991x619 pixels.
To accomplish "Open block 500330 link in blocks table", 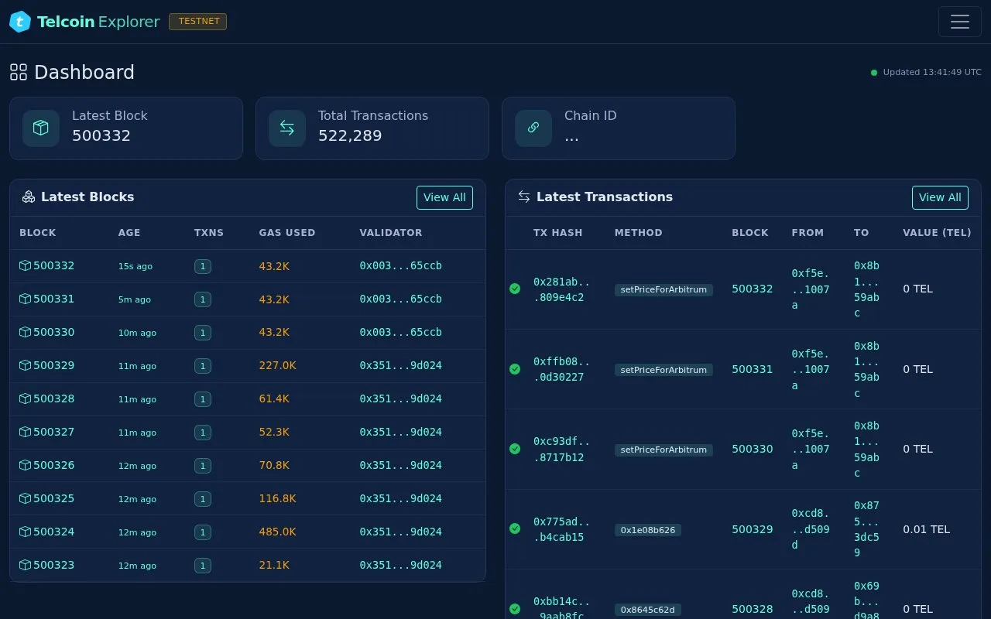I will coord(53,333).
